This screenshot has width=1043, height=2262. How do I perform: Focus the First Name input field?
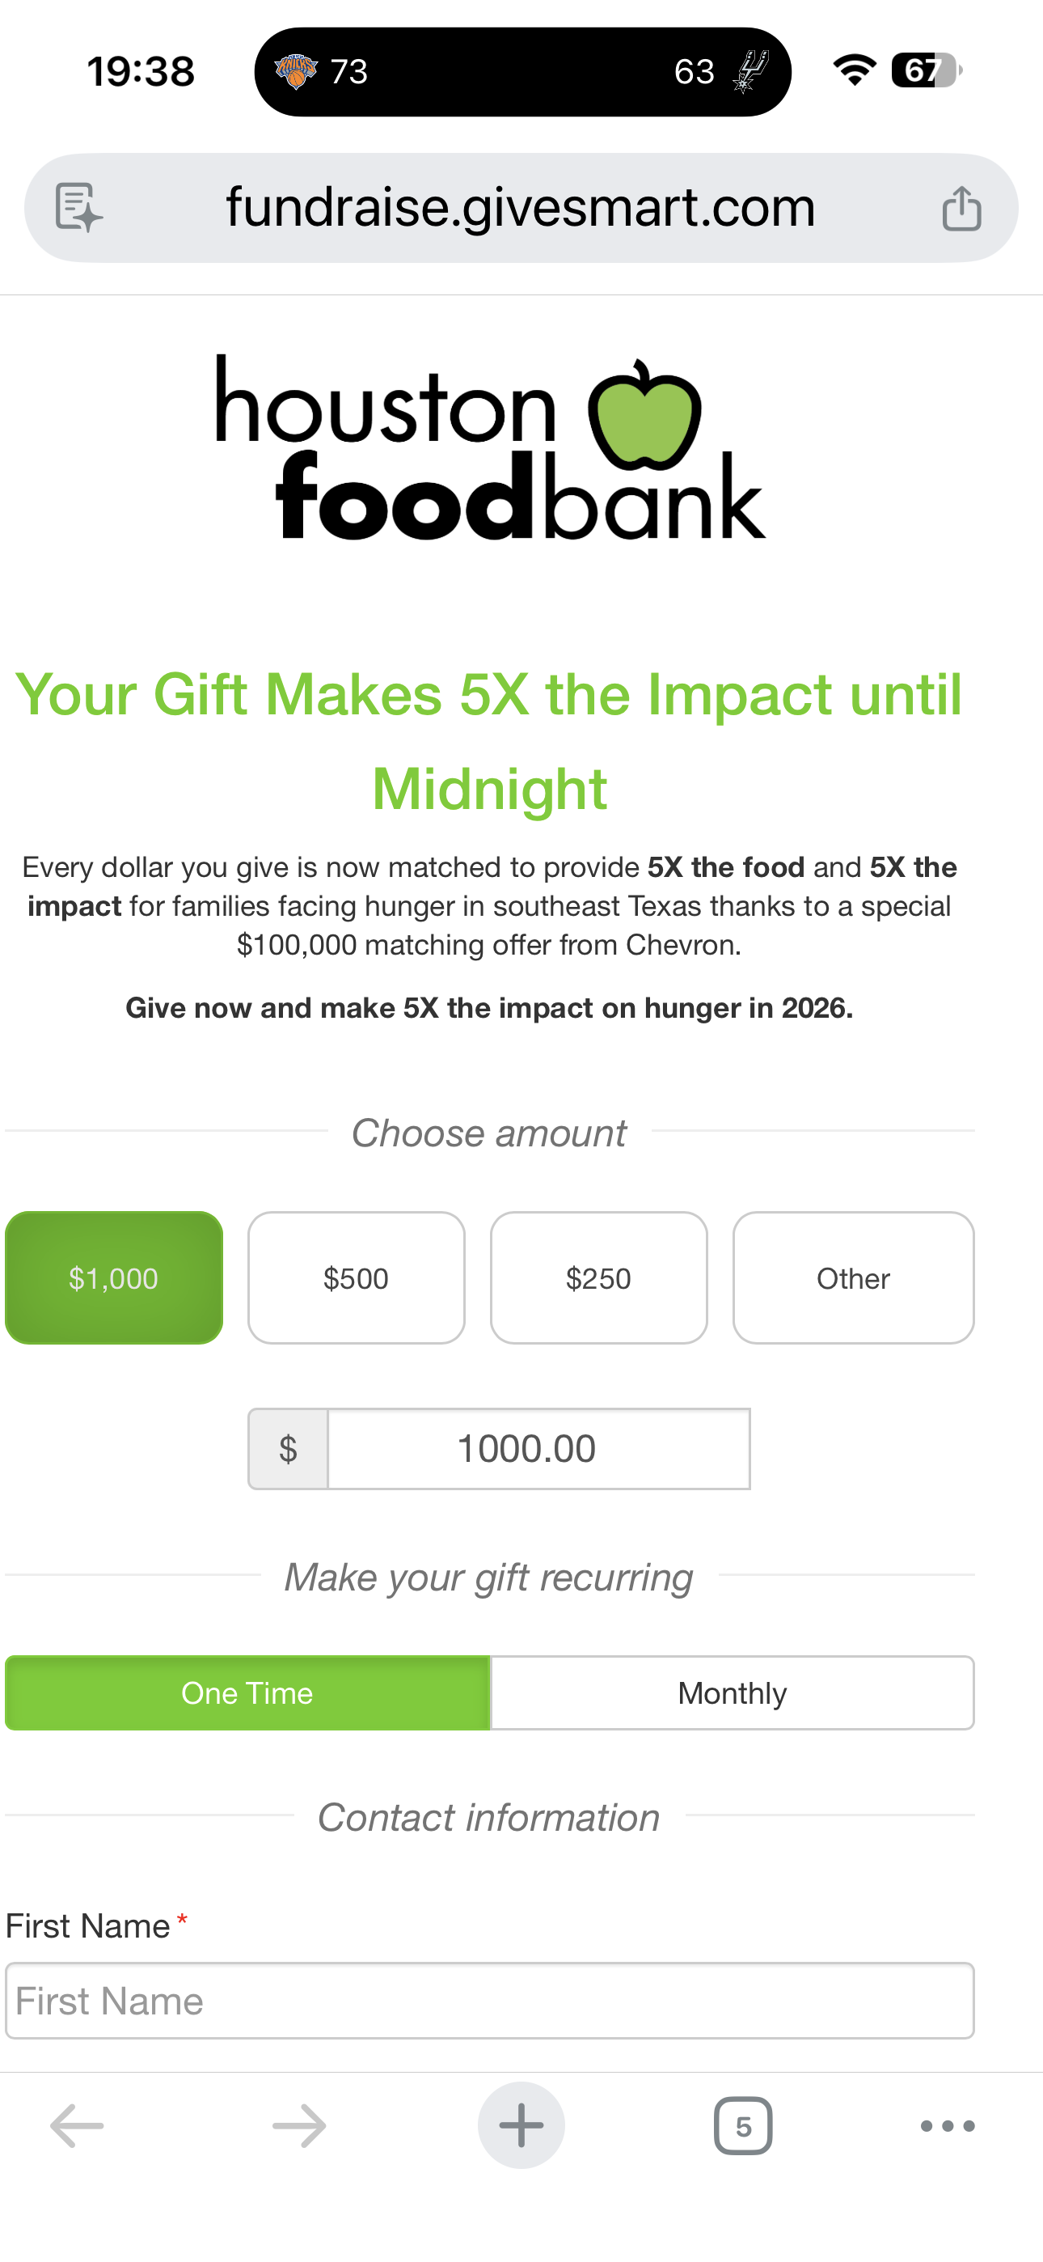pyautogui.click(x=490, y=2001)
